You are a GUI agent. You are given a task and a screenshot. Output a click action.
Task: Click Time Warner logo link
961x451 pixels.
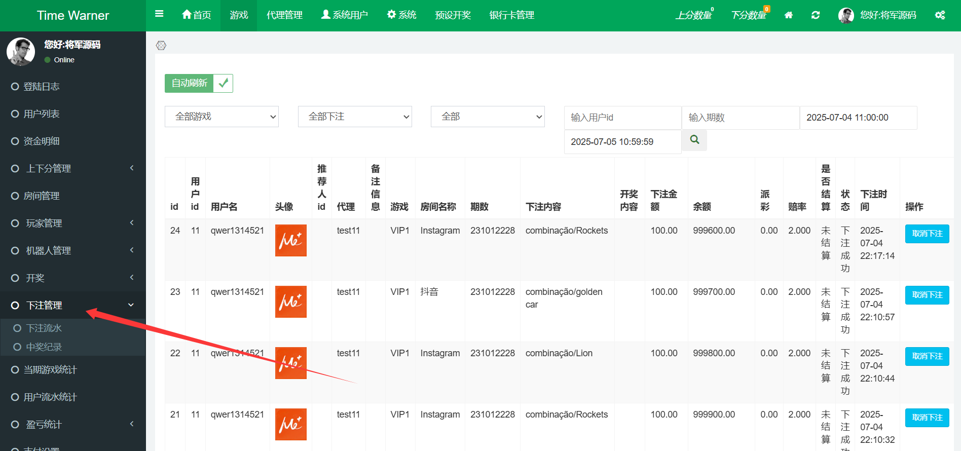point(73,15)
